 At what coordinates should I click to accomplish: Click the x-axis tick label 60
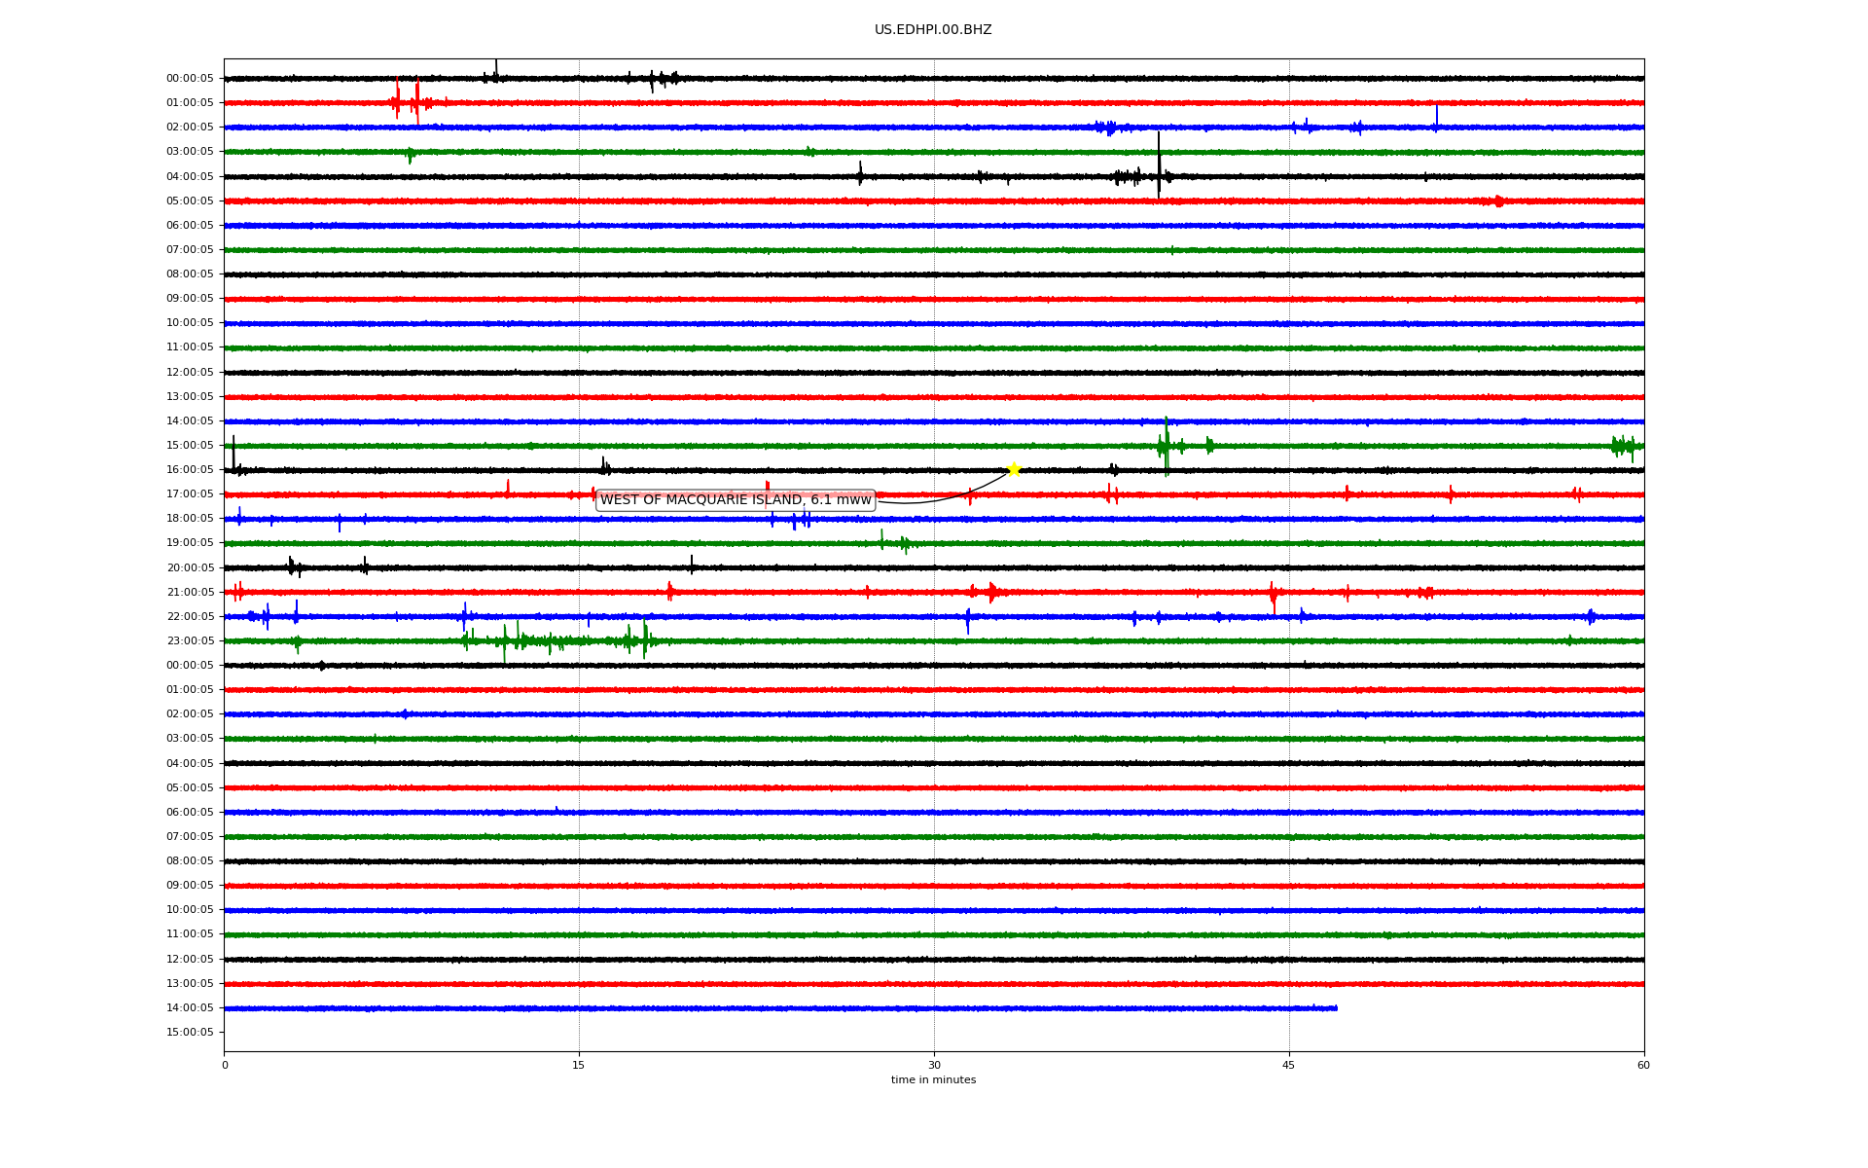[x=1643, y=1066]
